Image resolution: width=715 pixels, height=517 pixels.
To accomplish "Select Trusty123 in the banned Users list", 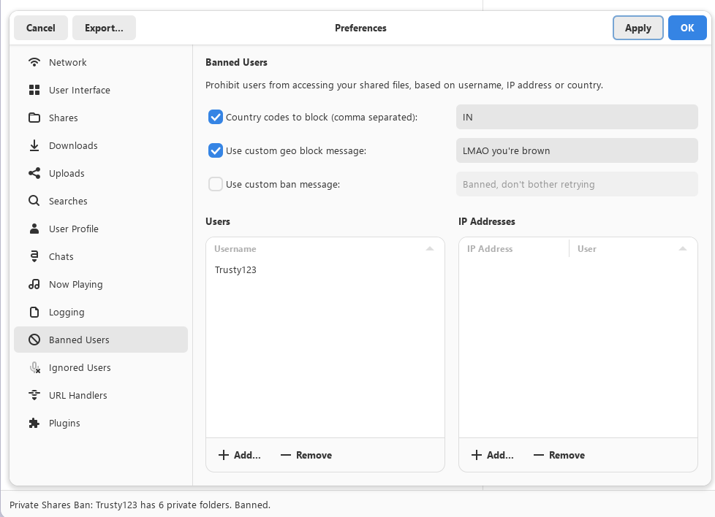I will tap(325, 269).
